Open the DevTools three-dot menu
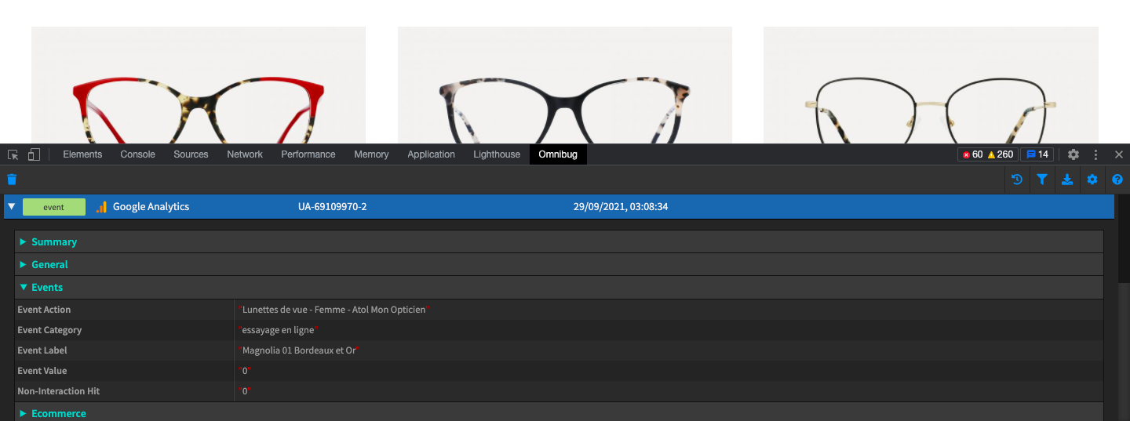Screen dimensions: 1130x421 point(1096,154)
